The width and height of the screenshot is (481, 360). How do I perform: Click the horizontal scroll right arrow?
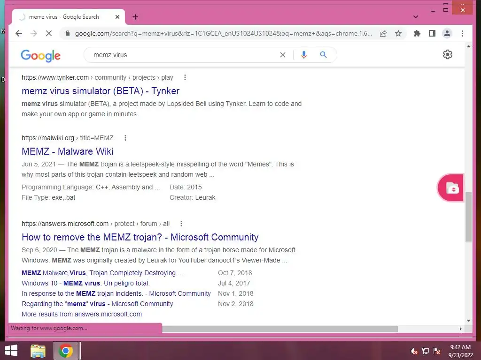pos(460,329)
